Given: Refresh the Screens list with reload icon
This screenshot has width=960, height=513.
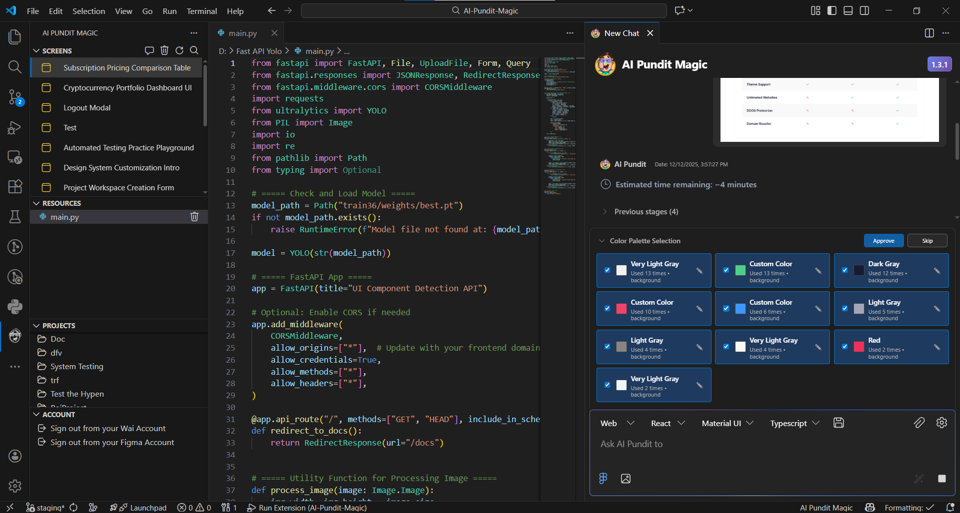Looking at the screenshot, I should point(179,50).
